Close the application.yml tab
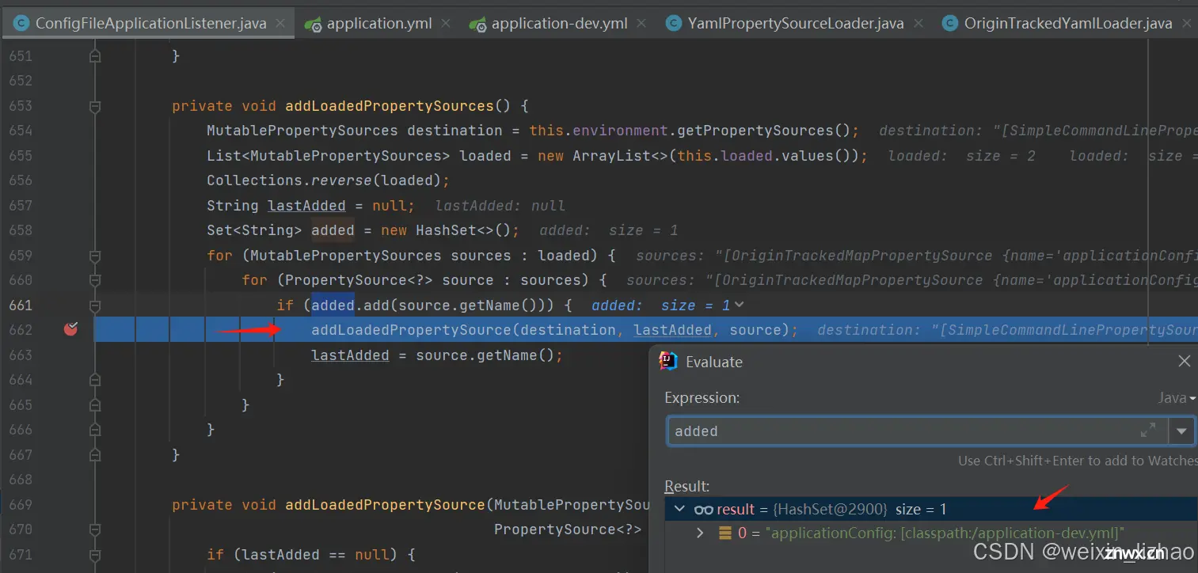Viewport: 1198px width, 573px height. point(447,24)
